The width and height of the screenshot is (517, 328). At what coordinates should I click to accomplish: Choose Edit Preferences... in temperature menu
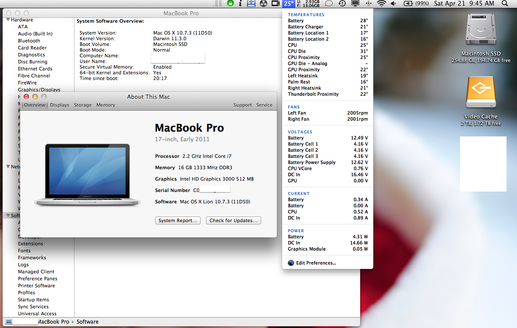316,263
